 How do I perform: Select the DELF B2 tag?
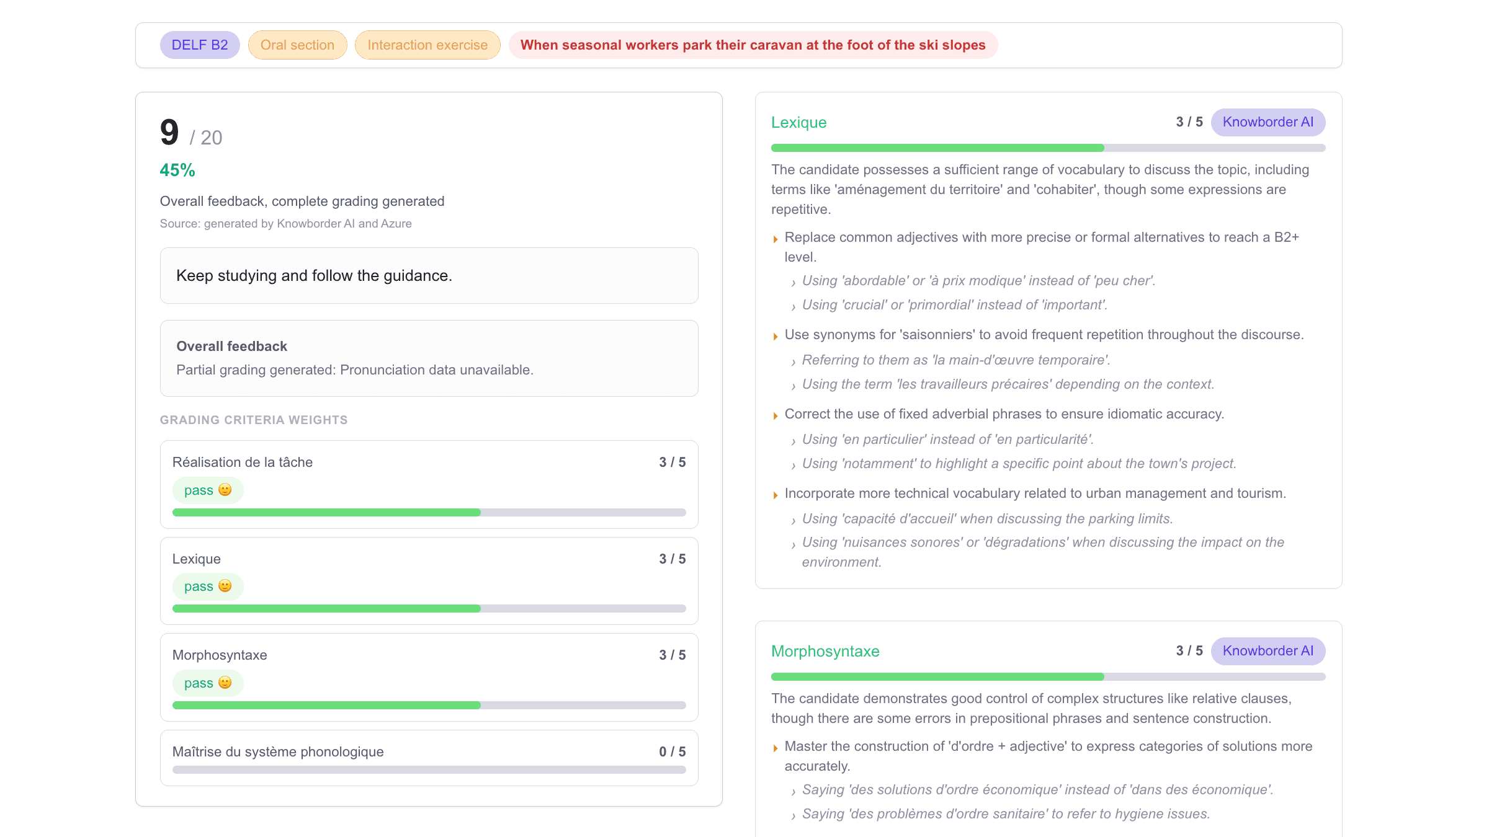tap(200, 45)
